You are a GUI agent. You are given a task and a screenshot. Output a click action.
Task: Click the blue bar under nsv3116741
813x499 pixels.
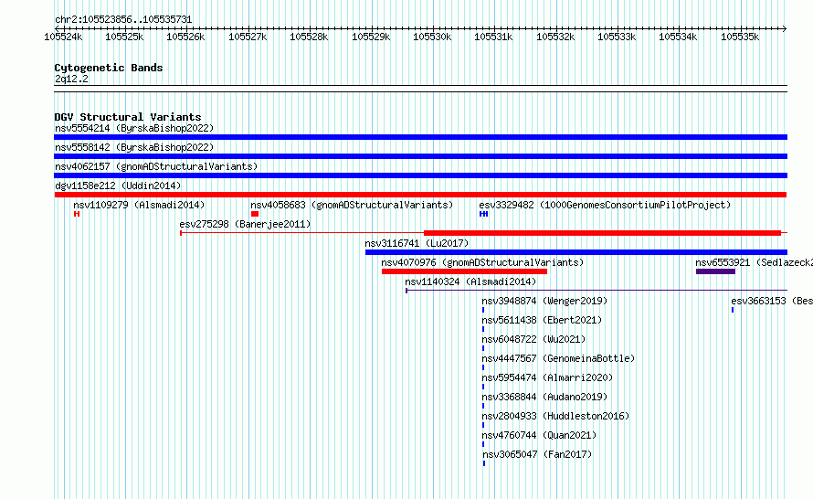[576, 252]
